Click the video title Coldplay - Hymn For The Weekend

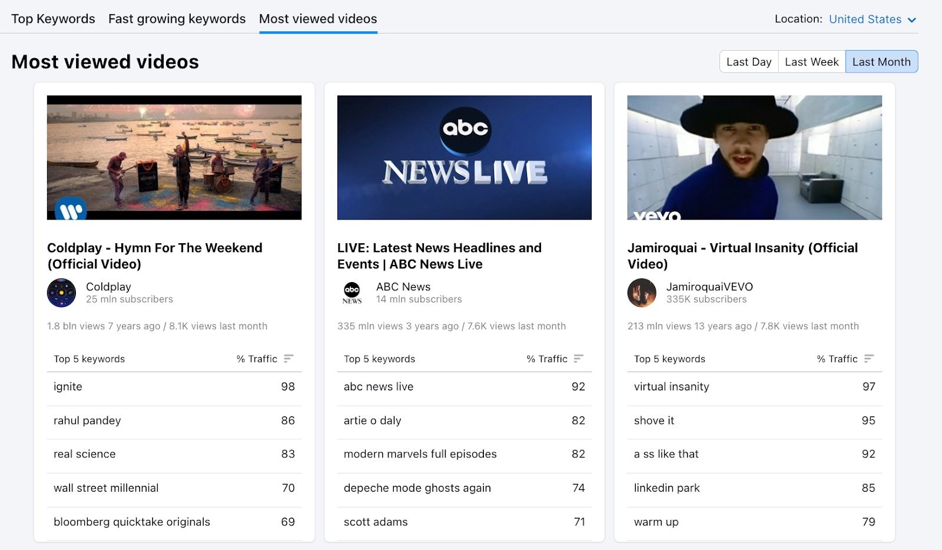tap(155, 256)
